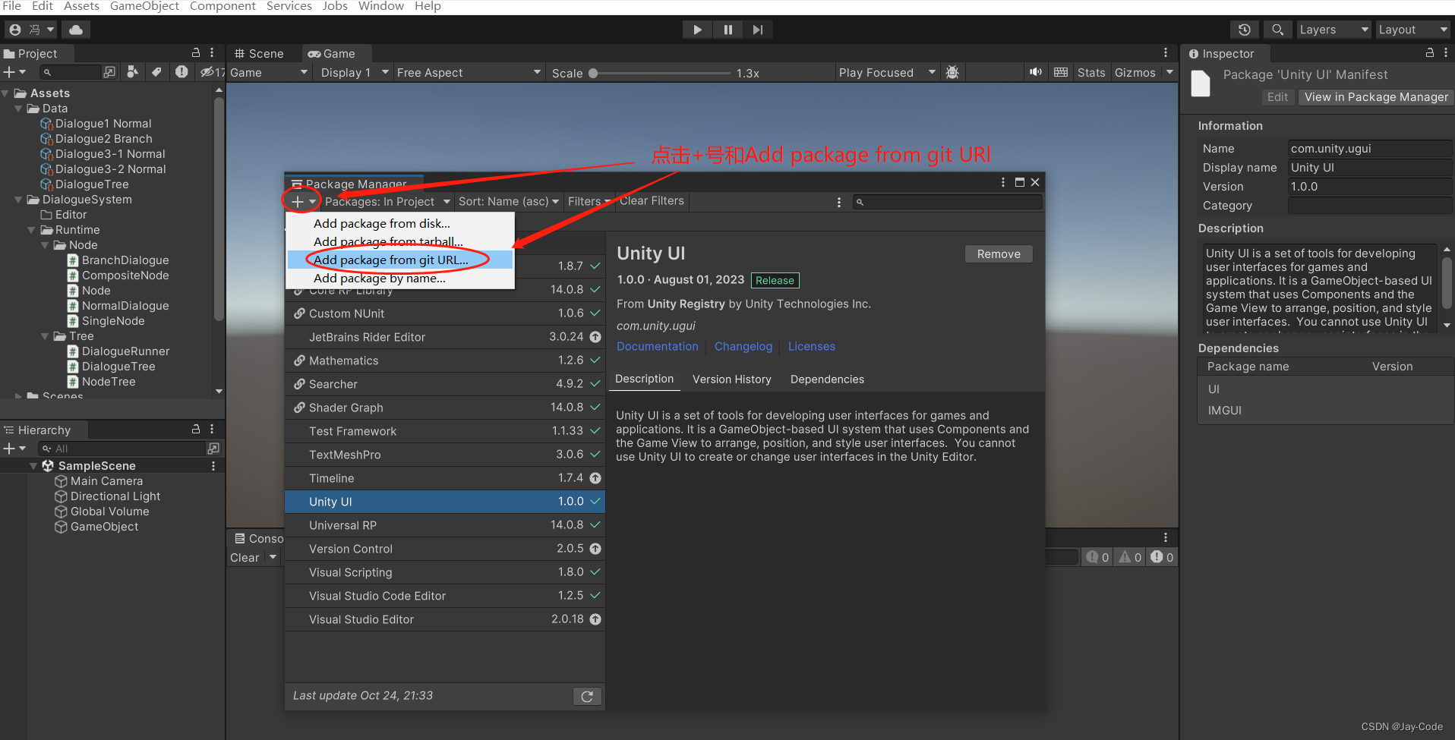The image size is (1455, 740).
Task: Open Display 1 dropdown
Action: (x=354, y=73)
